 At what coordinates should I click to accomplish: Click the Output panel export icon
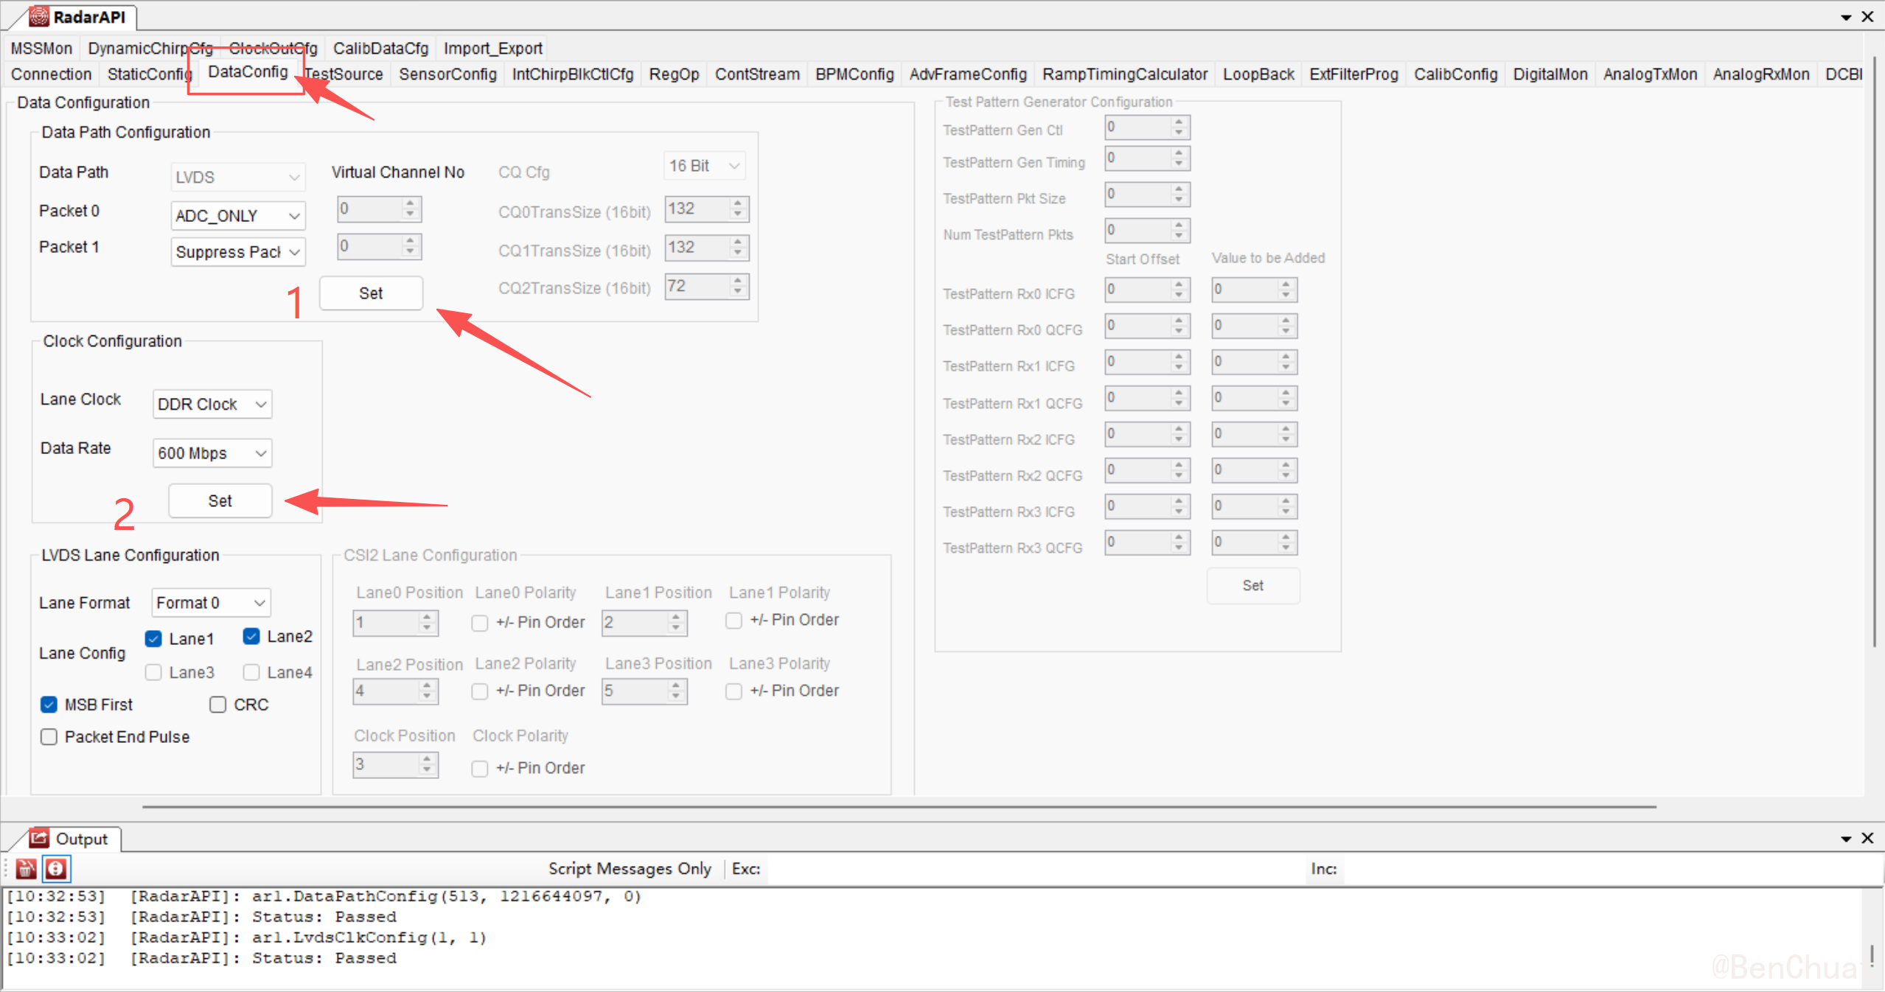click(38, 838)
